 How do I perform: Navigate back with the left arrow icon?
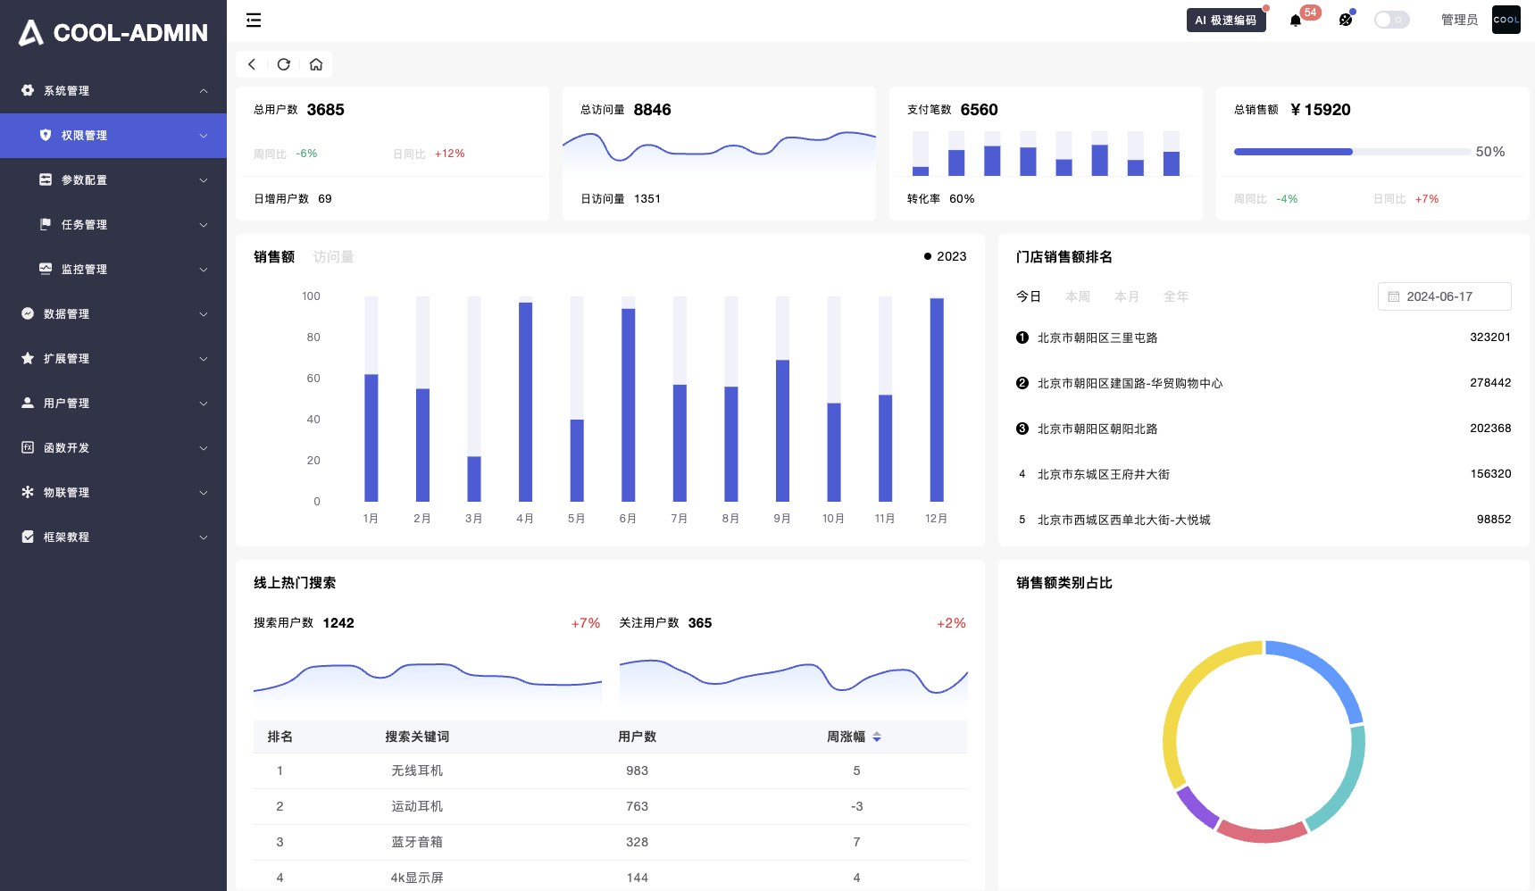click(x=251, y=64)
